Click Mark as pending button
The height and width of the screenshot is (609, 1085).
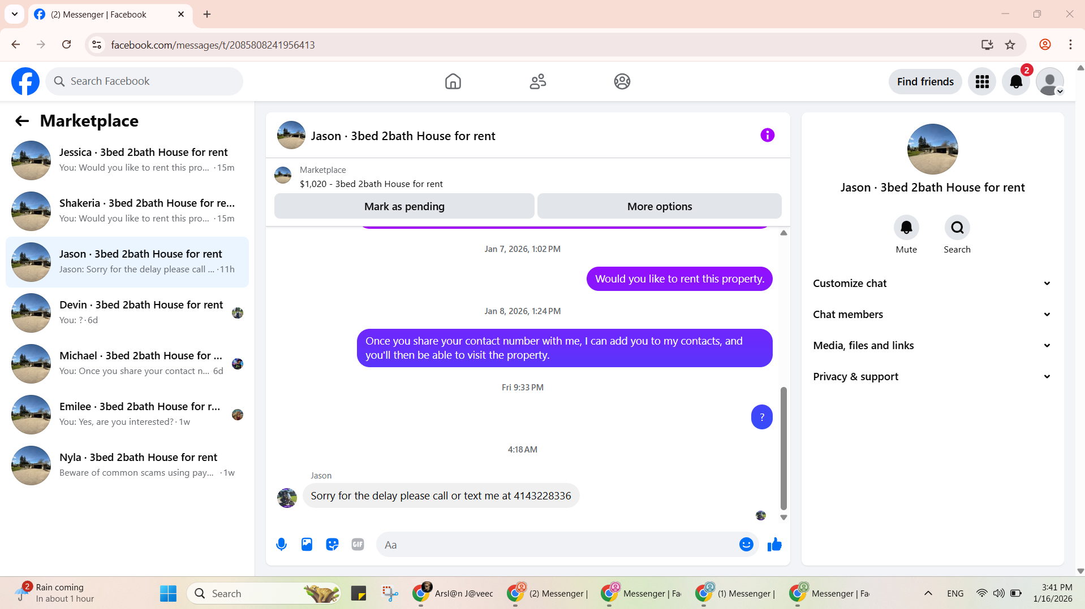(x=404, y=206)
